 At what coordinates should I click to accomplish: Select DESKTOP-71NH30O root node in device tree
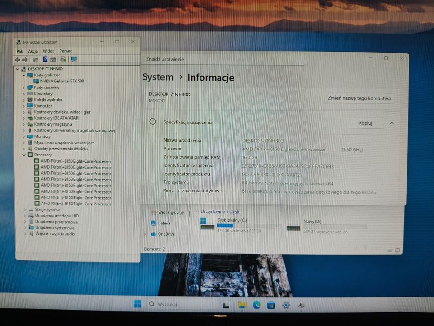click(x=46, y=69)
